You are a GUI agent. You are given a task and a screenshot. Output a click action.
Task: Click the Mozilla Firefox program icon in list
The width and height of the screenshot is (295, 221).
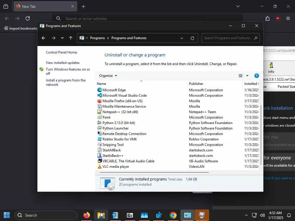click(99, 101)
